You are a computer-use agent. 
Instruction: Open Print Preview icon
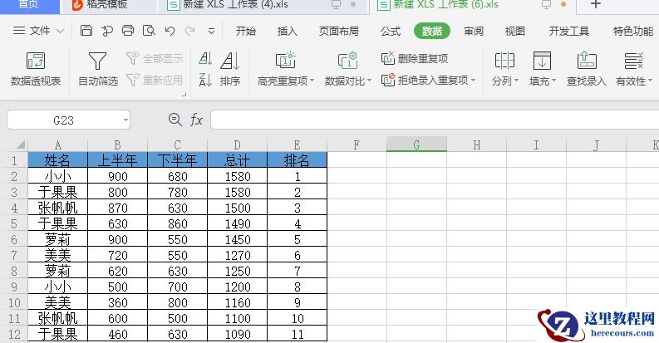tap(149, 31)
